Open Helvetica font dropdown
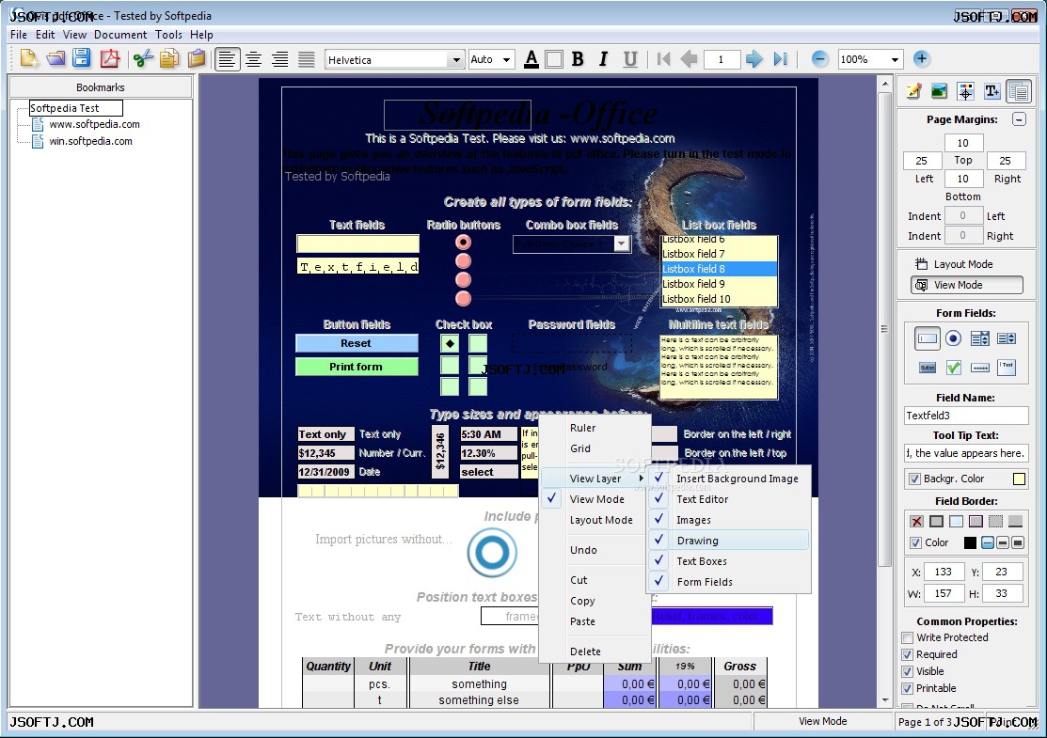Image resolution: width=1047 pixels, height=738 pixels. (456, 60)
